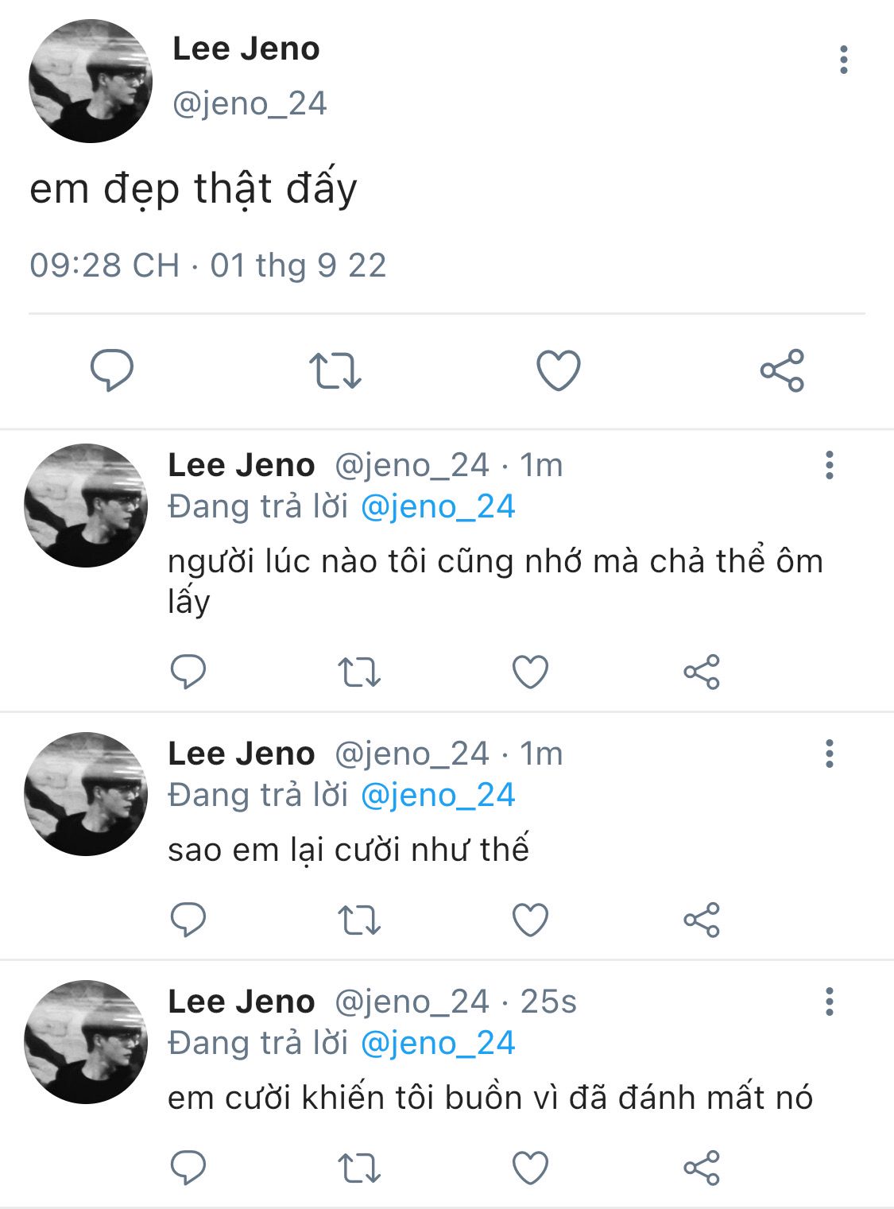The height and width of the screenshot is (1209, 894).
Task: Share the main tweet "em đẹp thật đấy"
Action: [x=782, y=370]
